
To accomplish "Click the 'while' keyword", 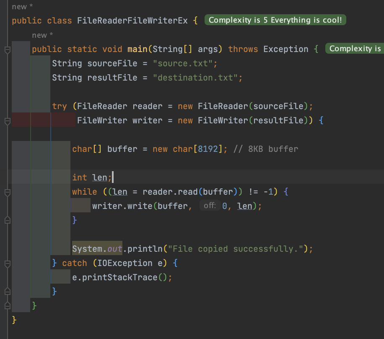I will pos(85,192).
